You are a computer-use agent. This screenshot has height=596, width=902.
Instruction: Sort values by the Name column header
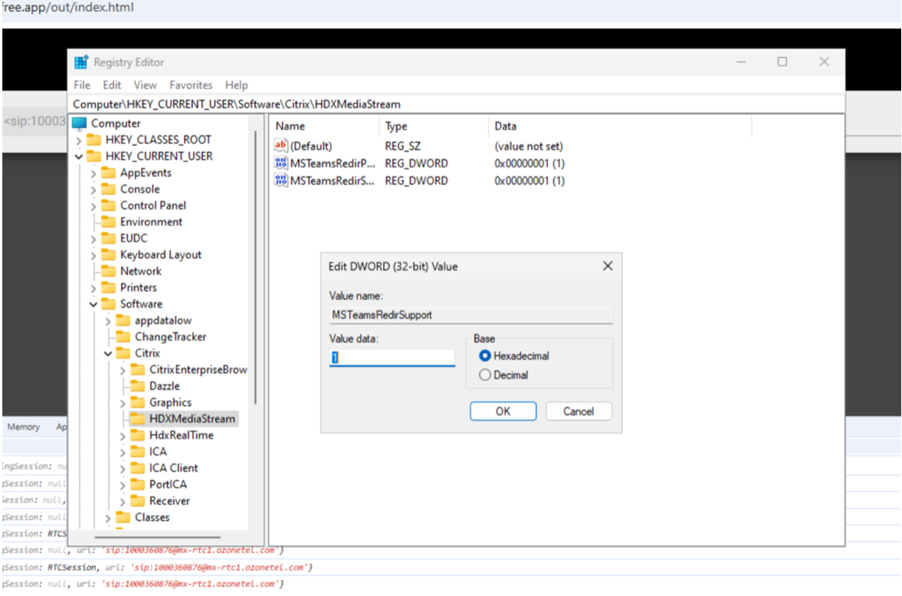(325, 126)
